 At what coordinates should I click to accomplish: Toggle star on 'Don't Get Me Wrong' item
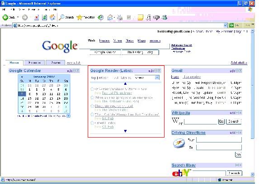point(92,114)
